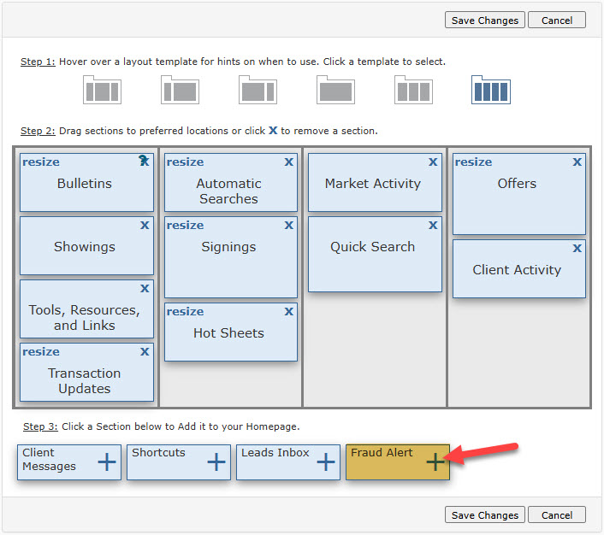Click the Step 3: heading text
The image size is (604, 535).
click(40, 426)
